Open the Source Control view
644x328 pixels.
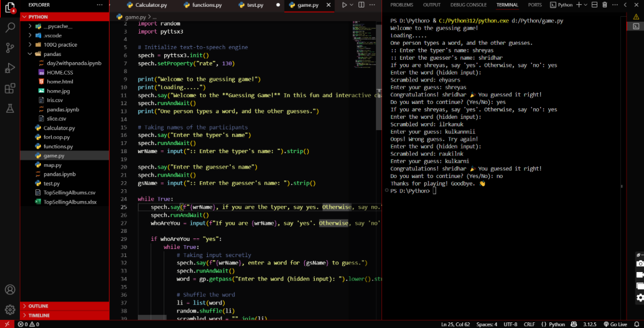point(10,47)
